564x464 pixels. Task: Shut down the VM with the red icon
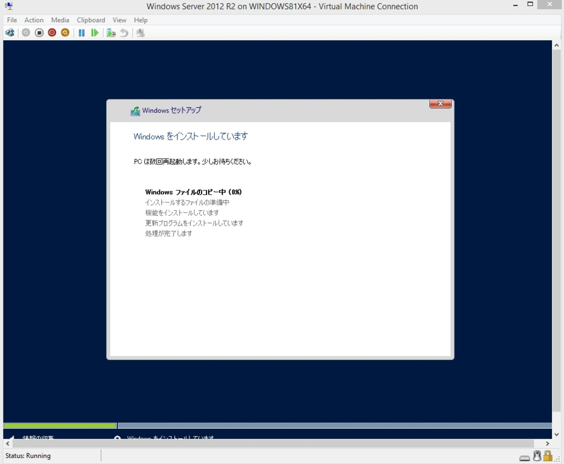52,32
